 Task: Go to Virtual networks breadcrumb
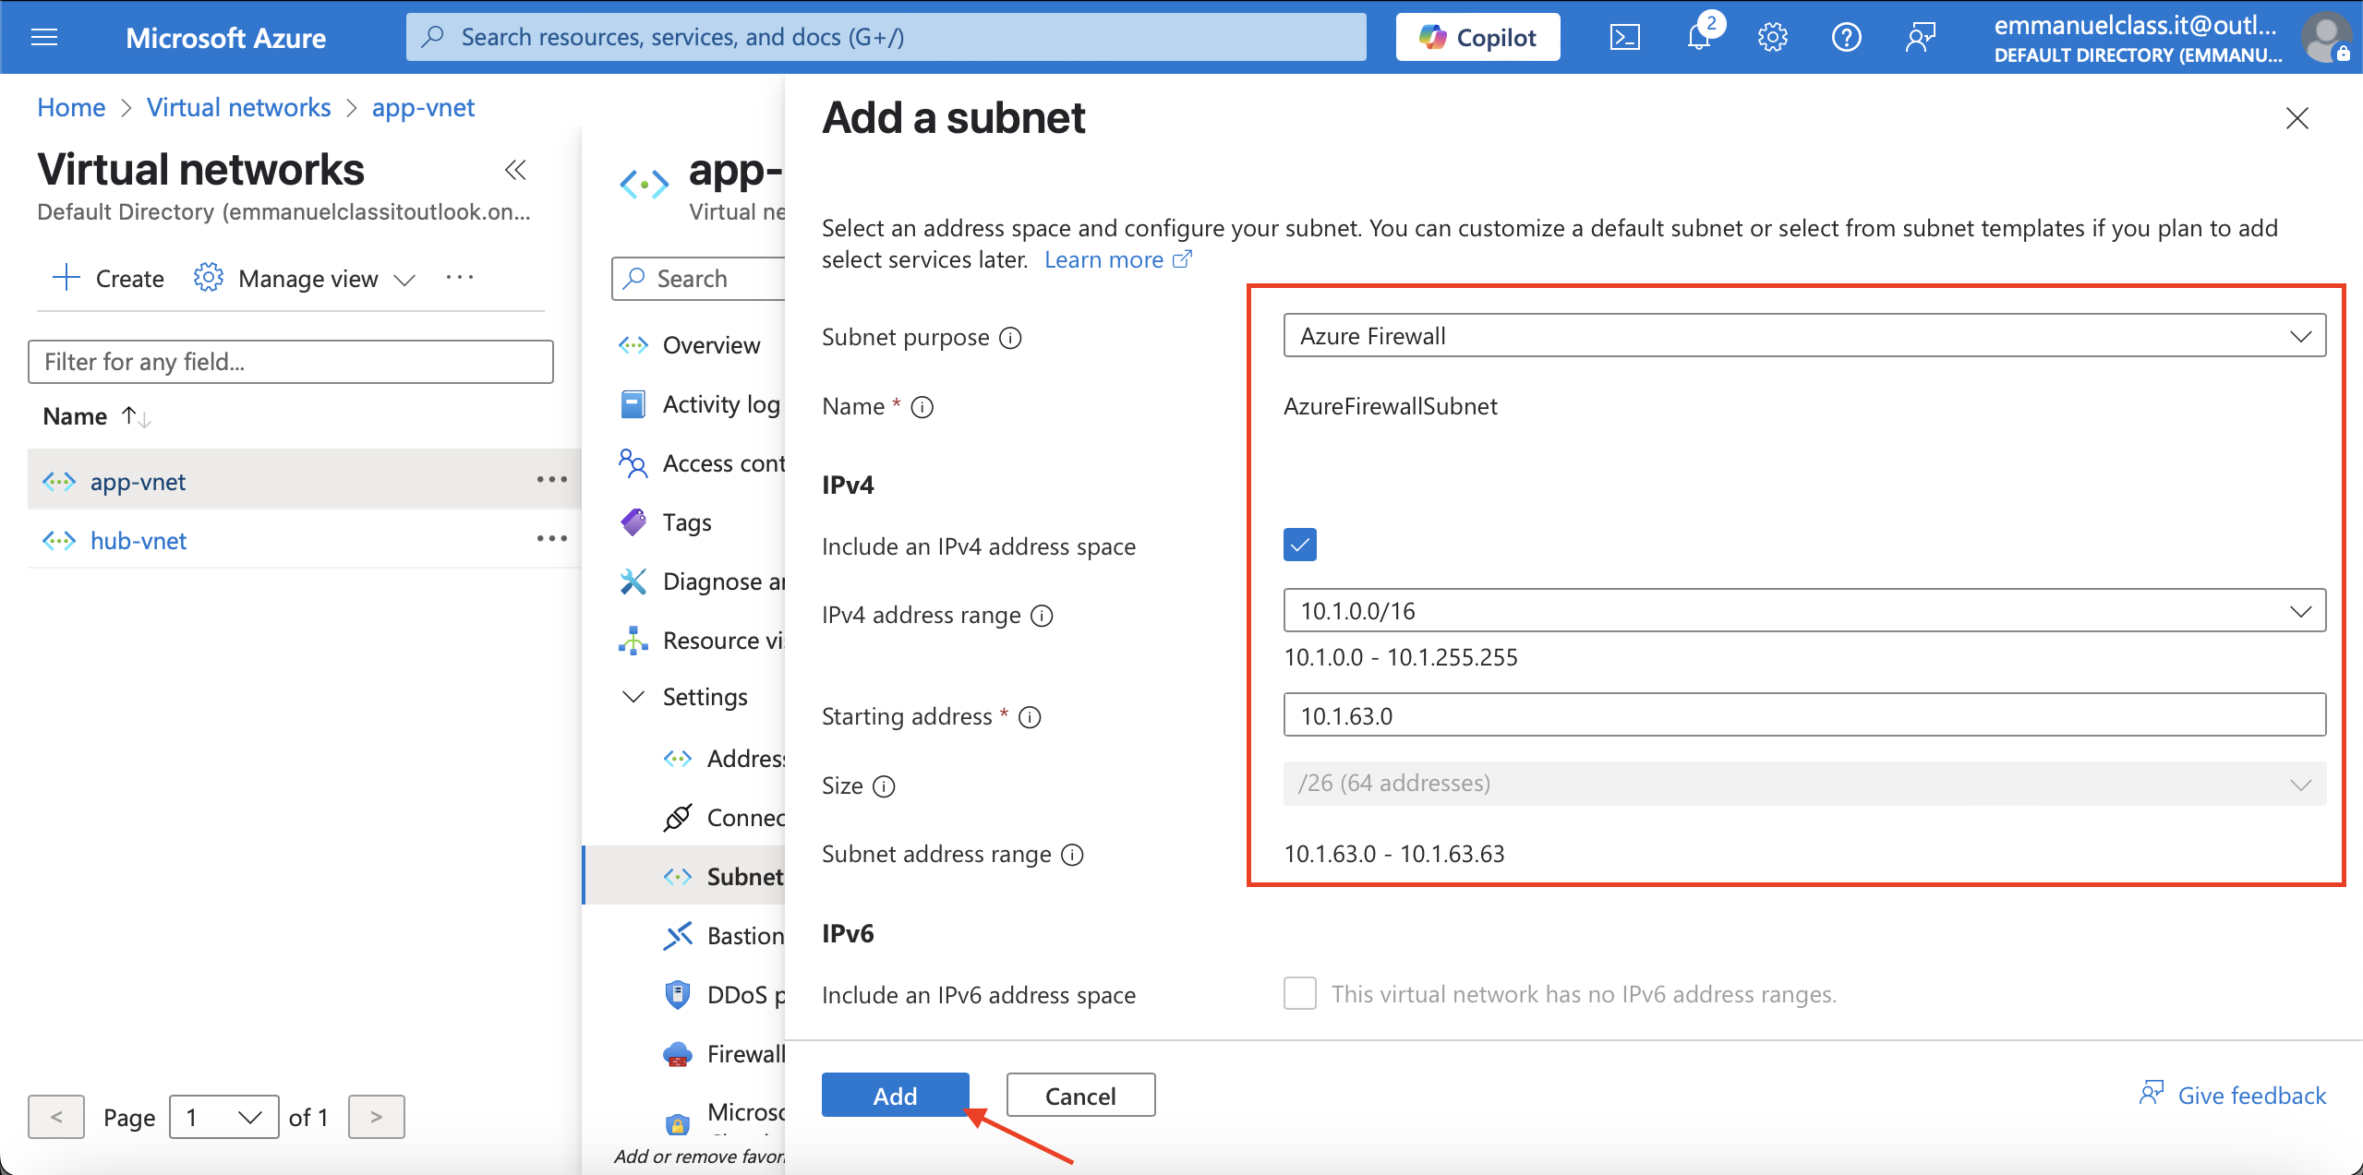(x=238, y=107)
